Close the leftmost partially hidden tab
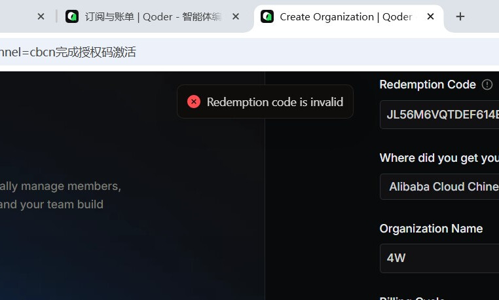Viewport: 499px width, 300px height. click(x=41, y=16)
